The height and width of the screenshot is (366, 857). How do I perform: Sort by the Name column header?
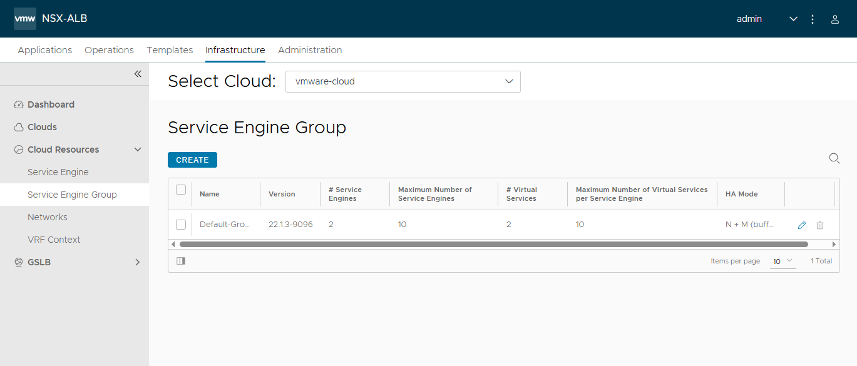[210, 194]
